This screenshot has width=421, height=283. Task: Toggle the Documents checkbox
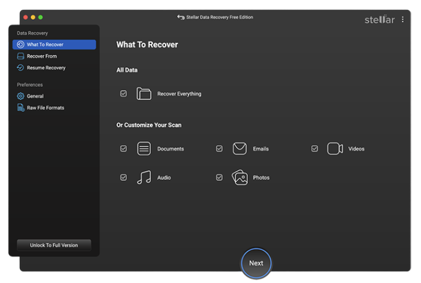click(x=124, y=149)
